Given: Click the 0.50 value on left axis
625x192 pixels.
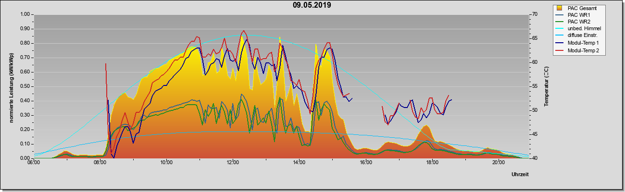Looking at the screenshot, I should tap(25, 86).
